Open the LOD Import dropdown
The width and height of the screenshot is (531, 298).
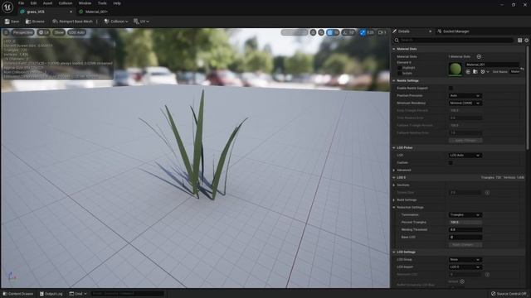tap(465, 267)
